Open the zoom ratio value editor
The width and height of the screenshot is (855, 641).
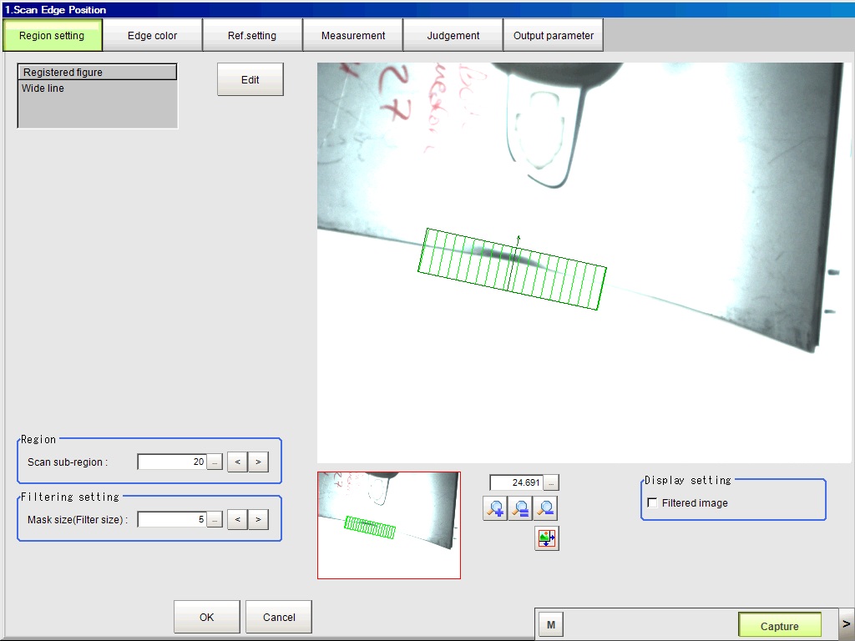(x=551, y=482)
